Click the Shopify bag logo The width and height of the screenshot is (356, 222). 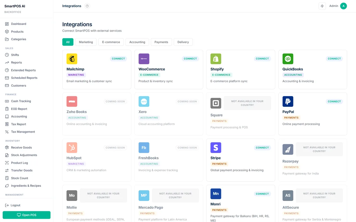click(x=216, y=59)
